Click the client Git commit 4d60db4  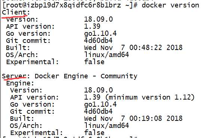[98, 41]
